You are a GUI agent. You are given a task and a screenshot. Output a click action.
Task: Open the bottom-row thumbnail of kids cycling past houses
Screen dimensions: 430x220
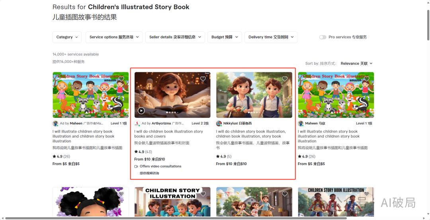(254, 202)
